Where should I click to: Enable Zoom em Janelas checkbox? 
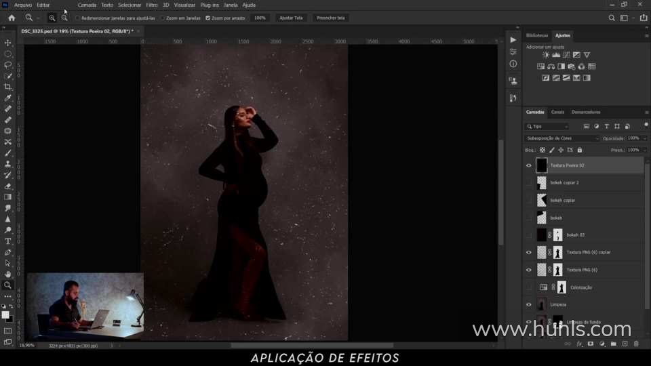pos(163,18)
